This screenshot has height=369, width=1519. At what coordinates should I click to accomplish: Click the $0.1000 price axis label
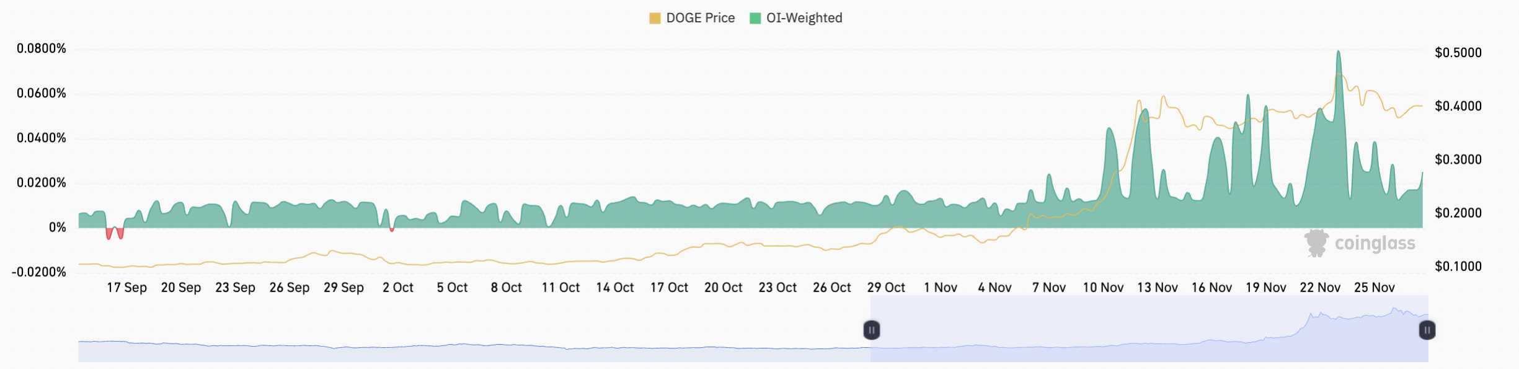(1458, 266)
